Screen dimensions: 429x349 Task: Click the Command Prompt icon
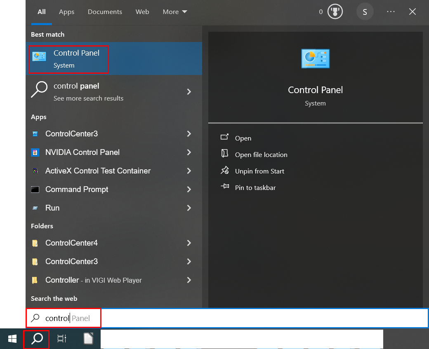pos(35,190)
